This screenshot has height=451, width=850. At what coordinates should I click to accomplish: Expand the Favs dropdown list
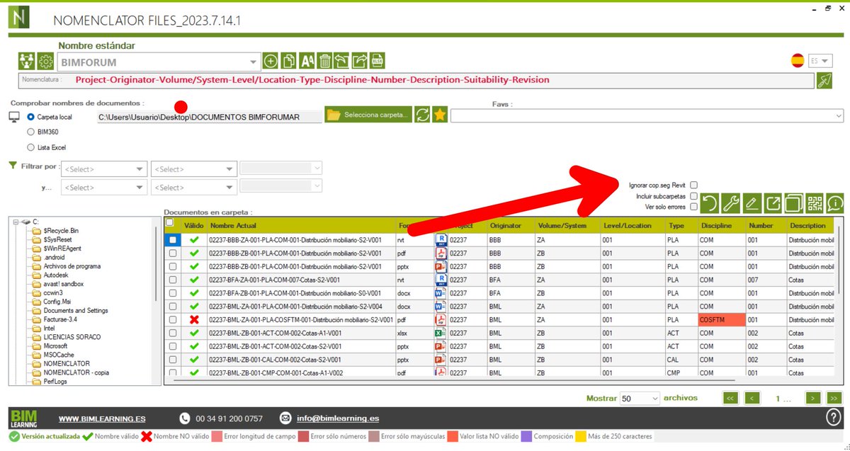click(839, 115)
